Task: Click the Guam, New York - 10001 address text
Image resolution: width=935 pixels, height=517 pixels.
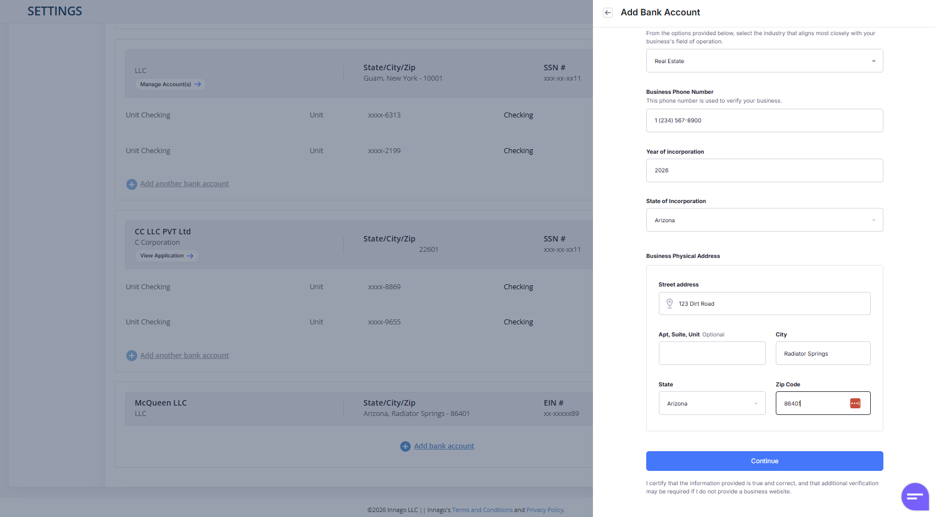Action: (x=403, y=78)
